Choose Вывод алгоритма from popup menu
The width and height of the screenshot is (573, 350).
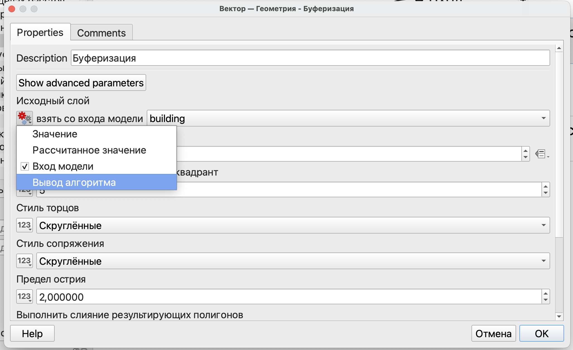pyautogui.click(x=74, y=183)
